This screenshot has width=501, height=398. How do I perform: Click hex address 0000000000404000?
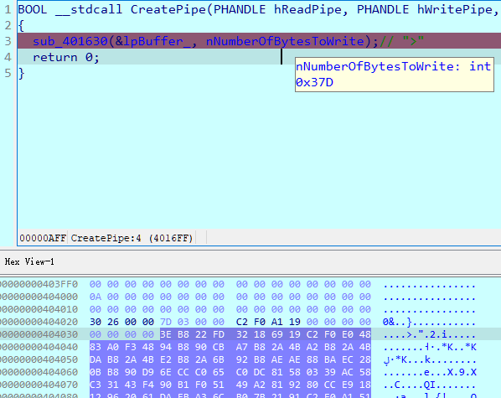(39, 297)
